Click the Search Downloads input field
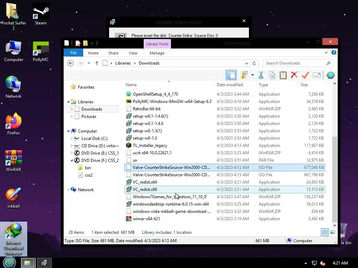358x268 pixels. click(298, 63)
